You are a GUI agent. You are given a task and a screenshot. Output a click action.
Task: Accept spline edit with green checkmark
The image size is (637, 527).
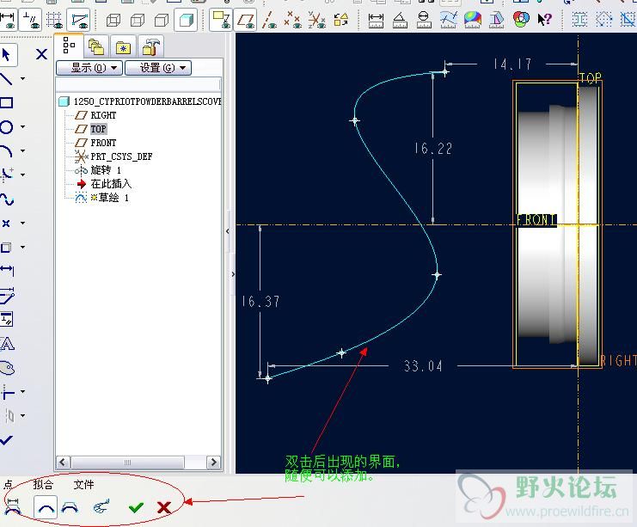[x=136, y=507]
